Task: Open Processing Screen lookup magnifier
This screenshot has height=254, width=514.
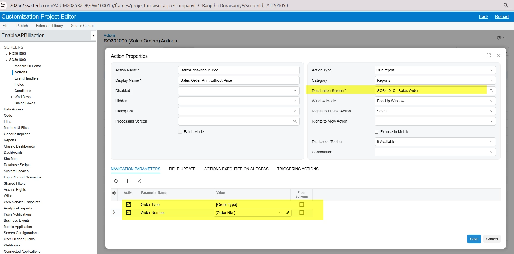Action: click(x=295, y=121)
